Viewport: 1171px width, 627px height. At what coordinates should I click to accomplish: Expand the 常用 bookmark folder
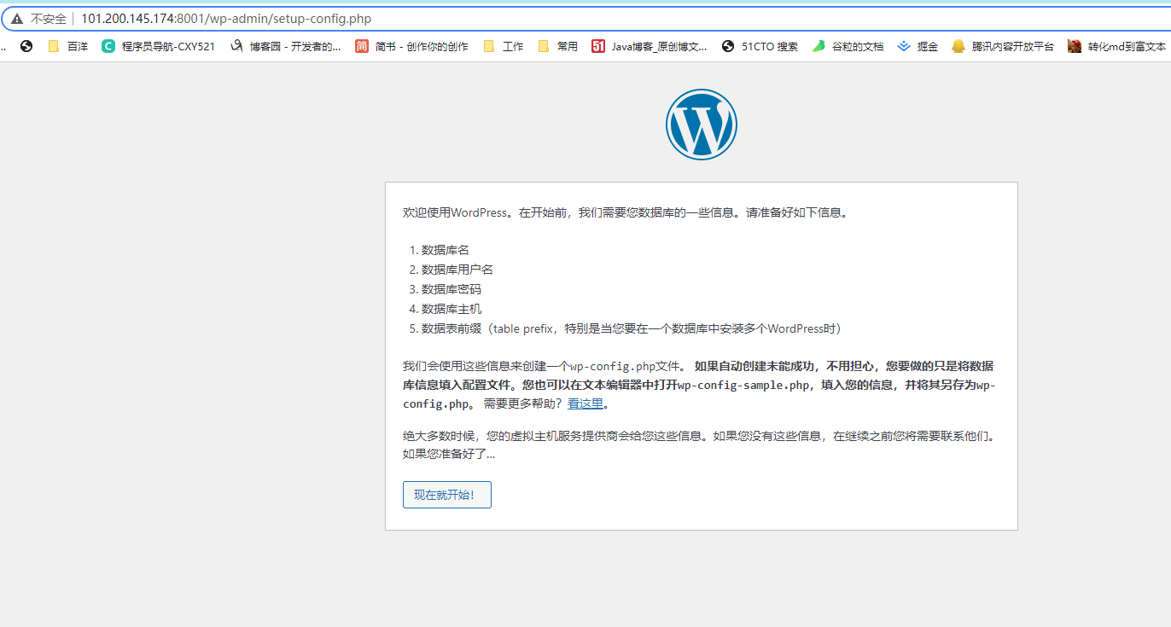tap(558, 47)
